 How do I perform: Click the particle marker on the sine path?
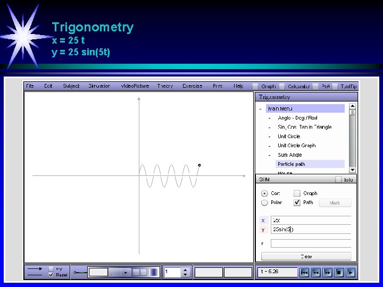[x=199, y=165]
